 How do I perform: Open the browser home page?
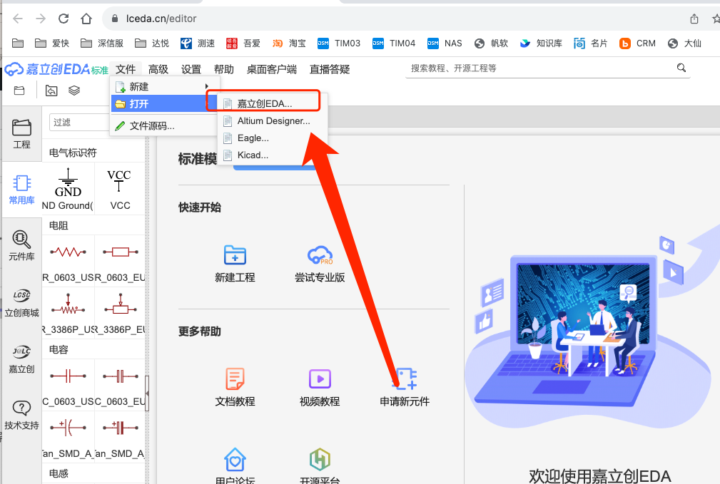[x=86, y=19]
